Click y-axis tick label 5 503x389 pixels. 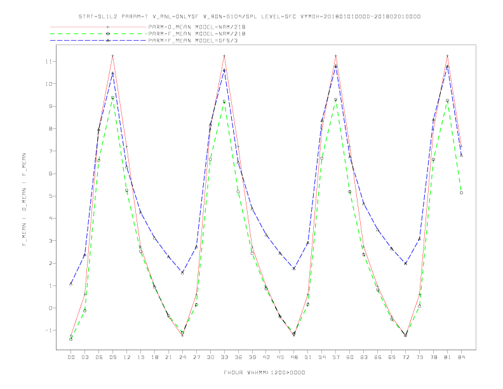(x=50, y=196)
